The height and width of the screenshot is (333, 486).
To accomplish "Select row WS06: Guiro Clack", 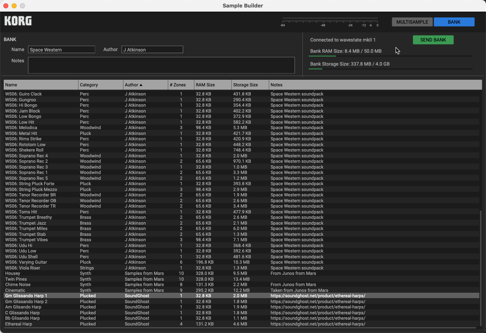I will coord(241,94).
